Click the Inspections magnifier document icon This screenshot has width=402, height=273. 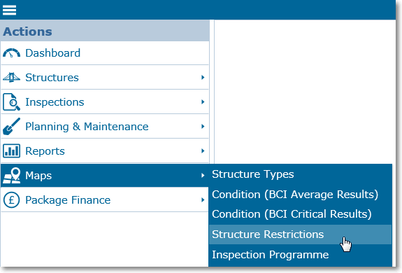tap(11, 102)
